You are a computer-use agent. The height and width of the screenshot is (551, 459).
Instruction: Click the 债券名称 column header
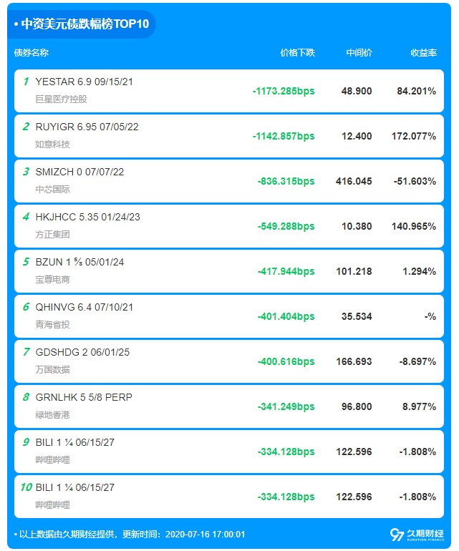pyautogui.click(x=32, y=53)
